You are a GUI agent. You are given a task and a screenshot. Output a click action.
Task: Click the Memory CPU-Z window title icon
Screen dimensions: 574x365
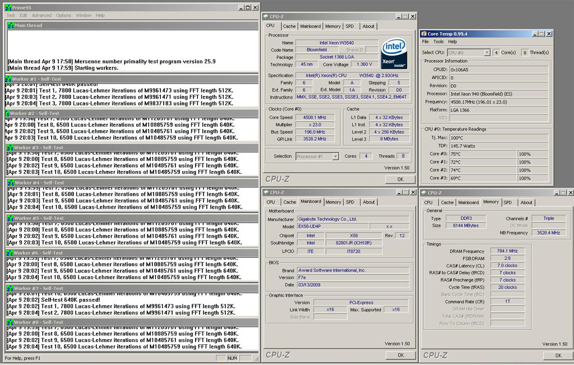(424, 192)
